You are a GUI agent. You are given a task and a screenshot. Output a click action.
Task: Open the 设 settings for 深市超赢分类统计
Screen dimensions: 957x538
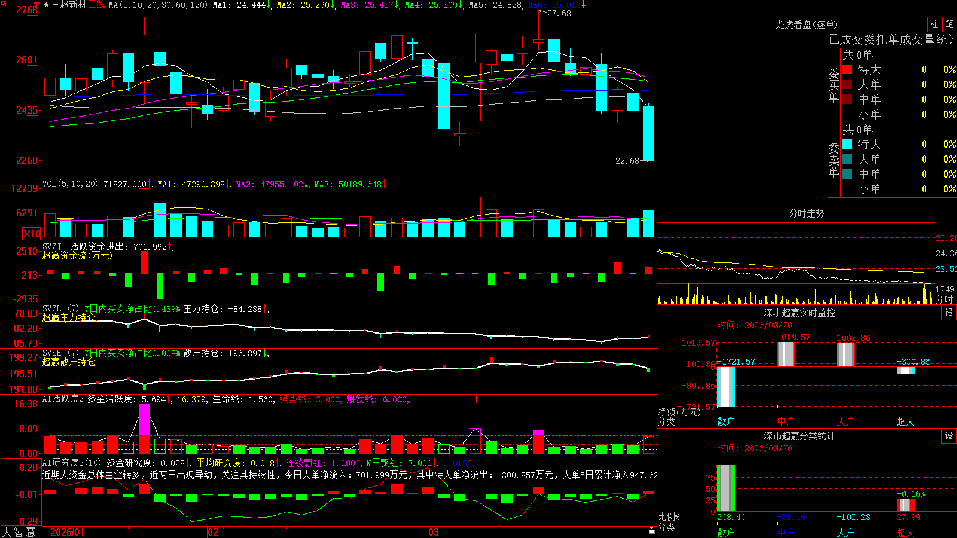tap(949, 436)
